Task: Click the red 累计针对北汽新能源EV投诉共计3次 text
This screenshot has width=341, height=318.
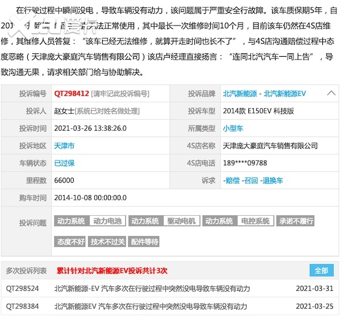Action: (112, 271)
